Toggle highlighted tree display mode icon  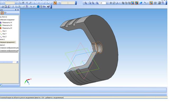coord(2,13)
